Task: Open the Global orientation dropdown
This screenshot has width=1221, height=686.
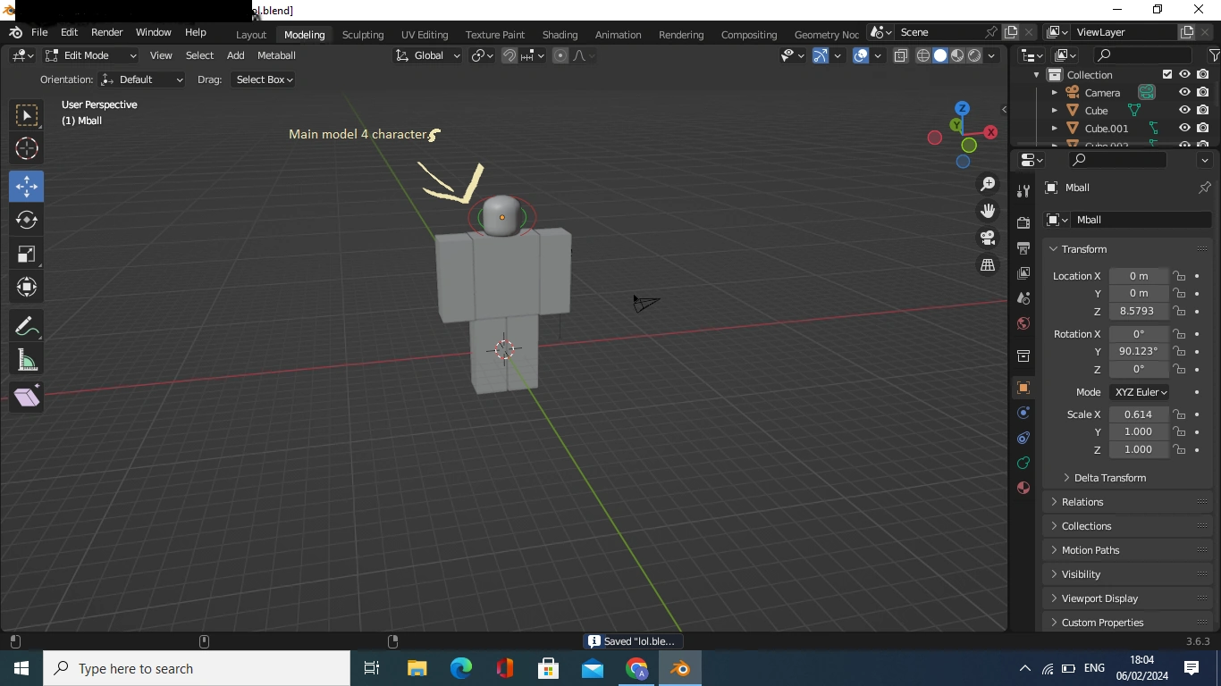Action: pos(429,55)
